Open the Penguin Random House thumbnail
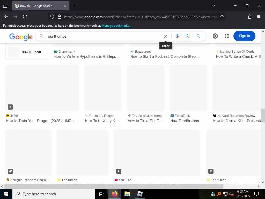This screenshot has height=199, width=265. click(28, 153)
